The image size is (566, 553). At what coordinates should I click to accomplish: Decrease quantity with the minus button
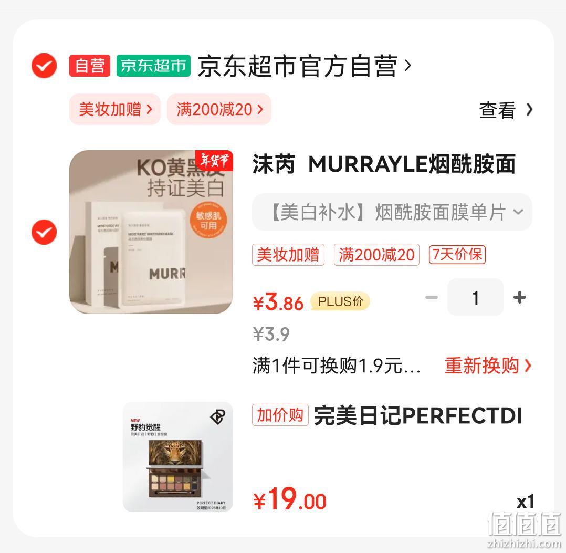tap(432, 297)
